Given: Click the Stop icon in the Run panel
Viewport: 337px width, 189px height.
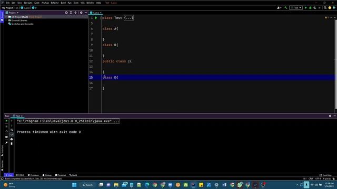Looking at the screenshot, I should coord(6,127).
